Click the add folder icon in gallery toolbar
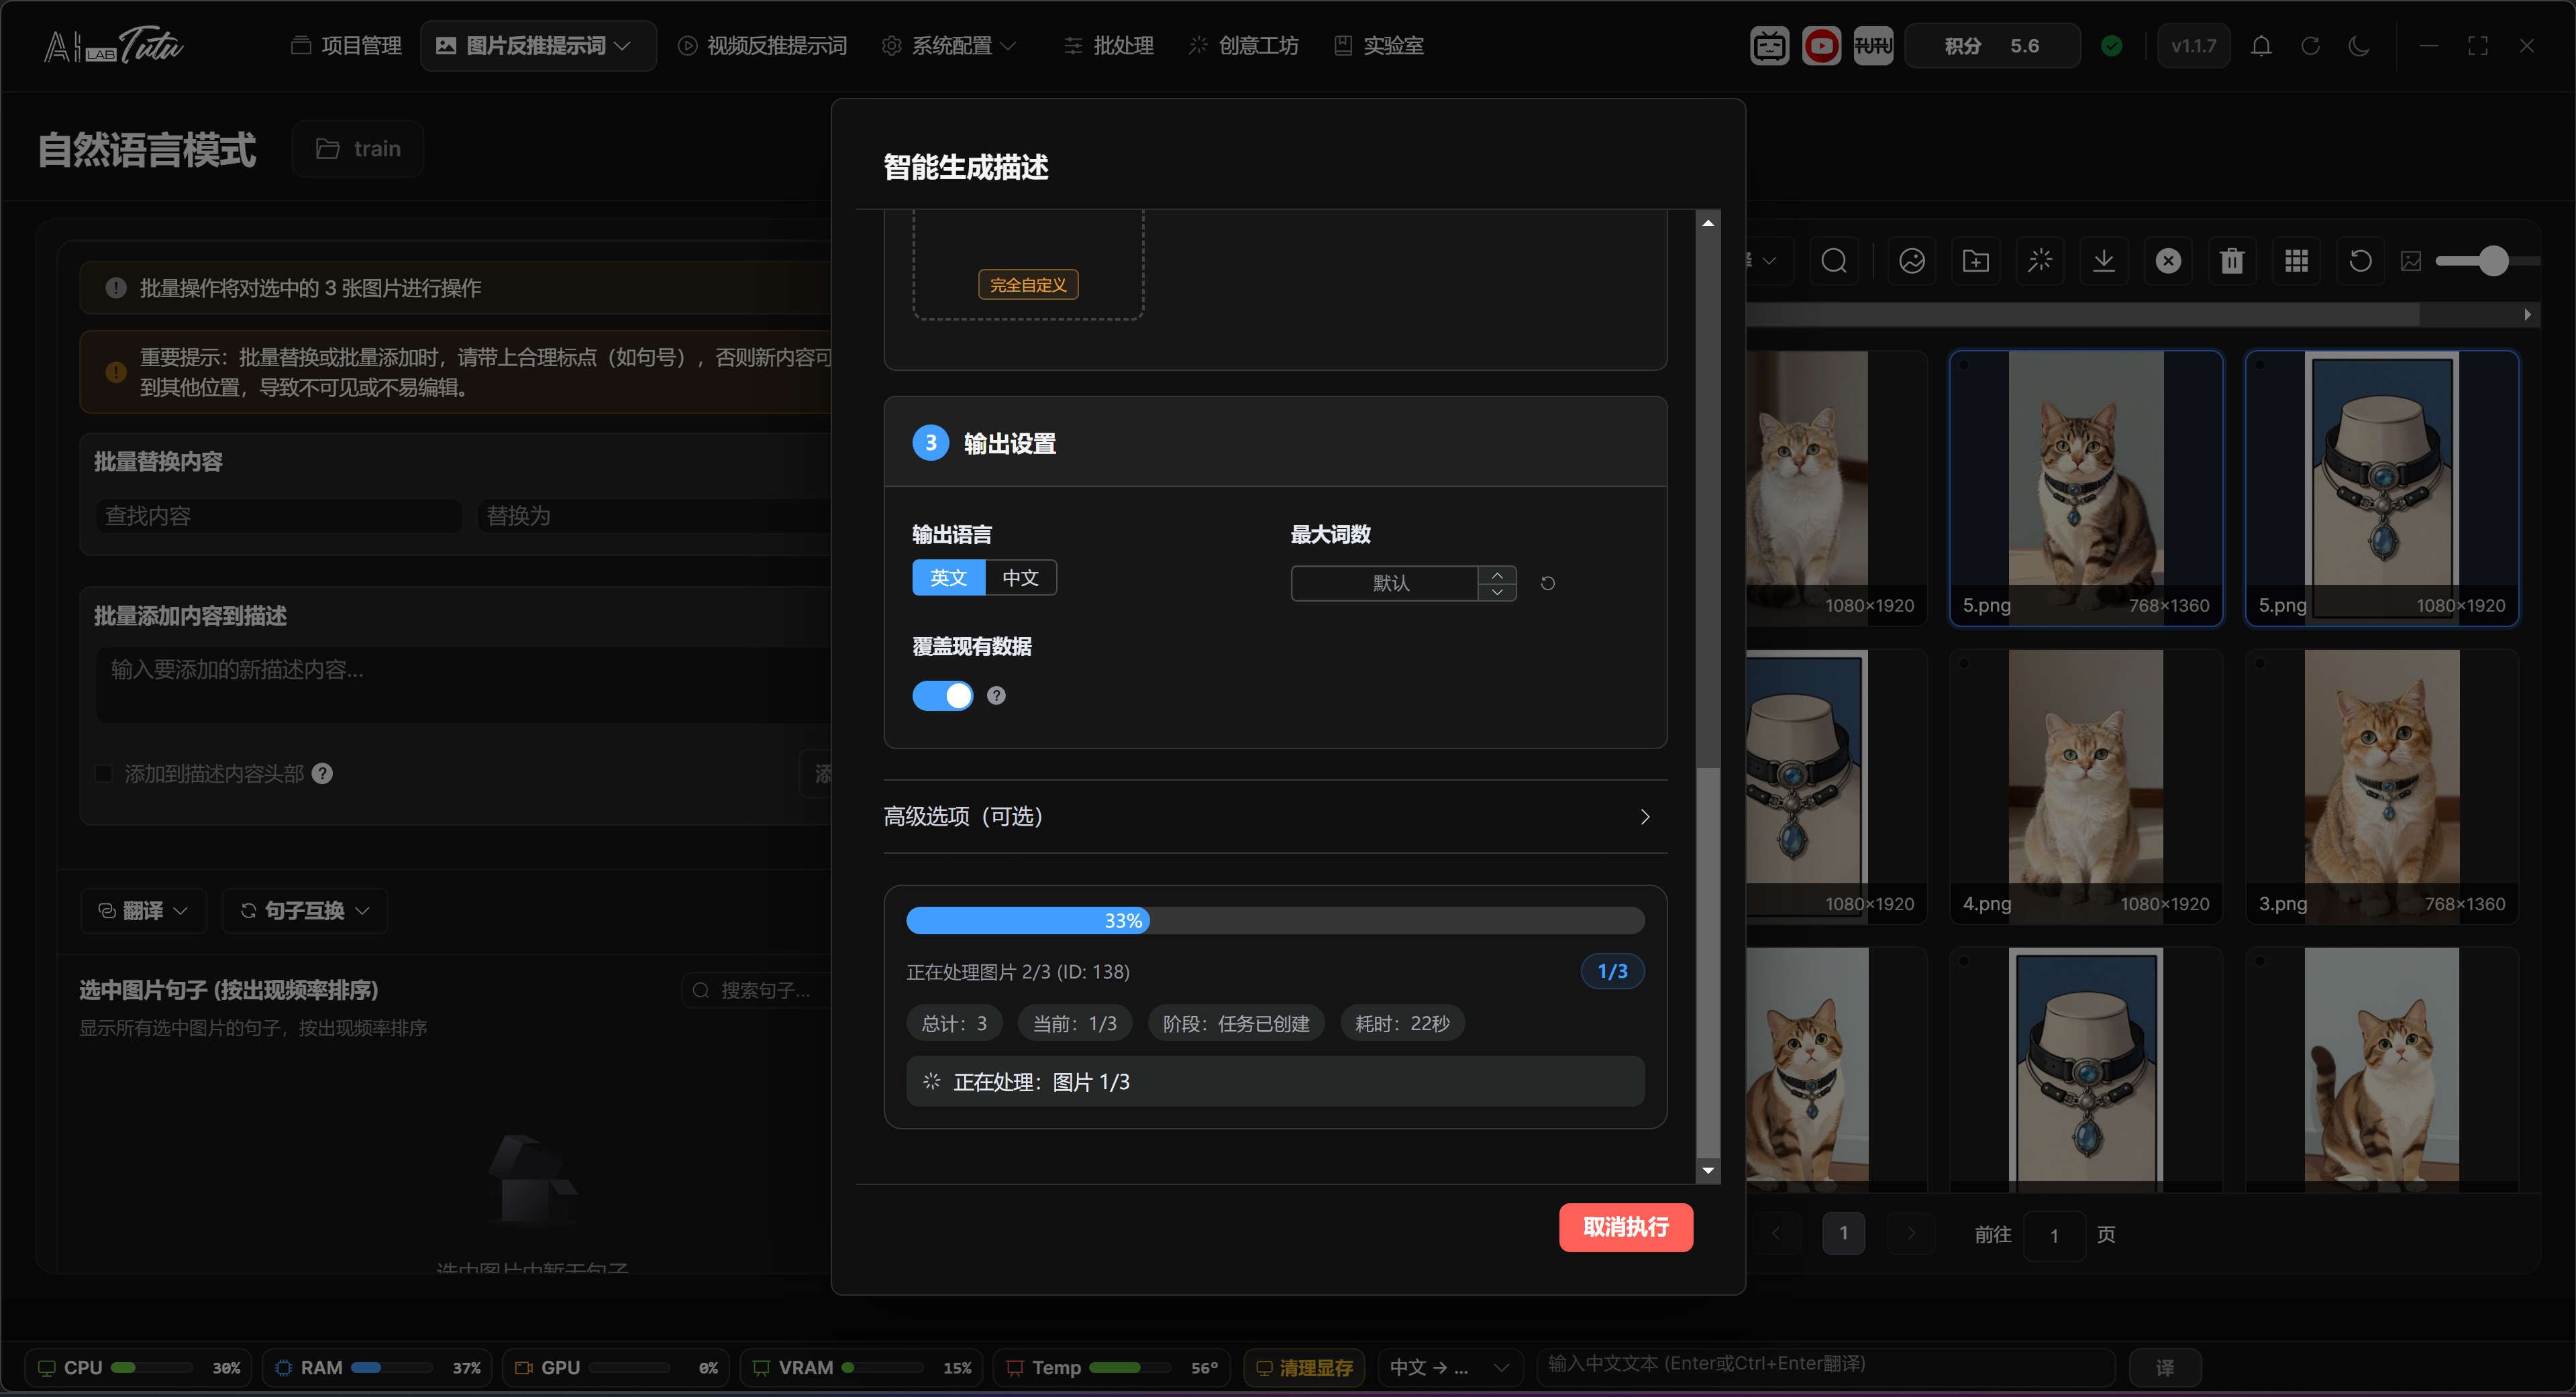The image size is (2576, 1397). (x=1976, y=261)
